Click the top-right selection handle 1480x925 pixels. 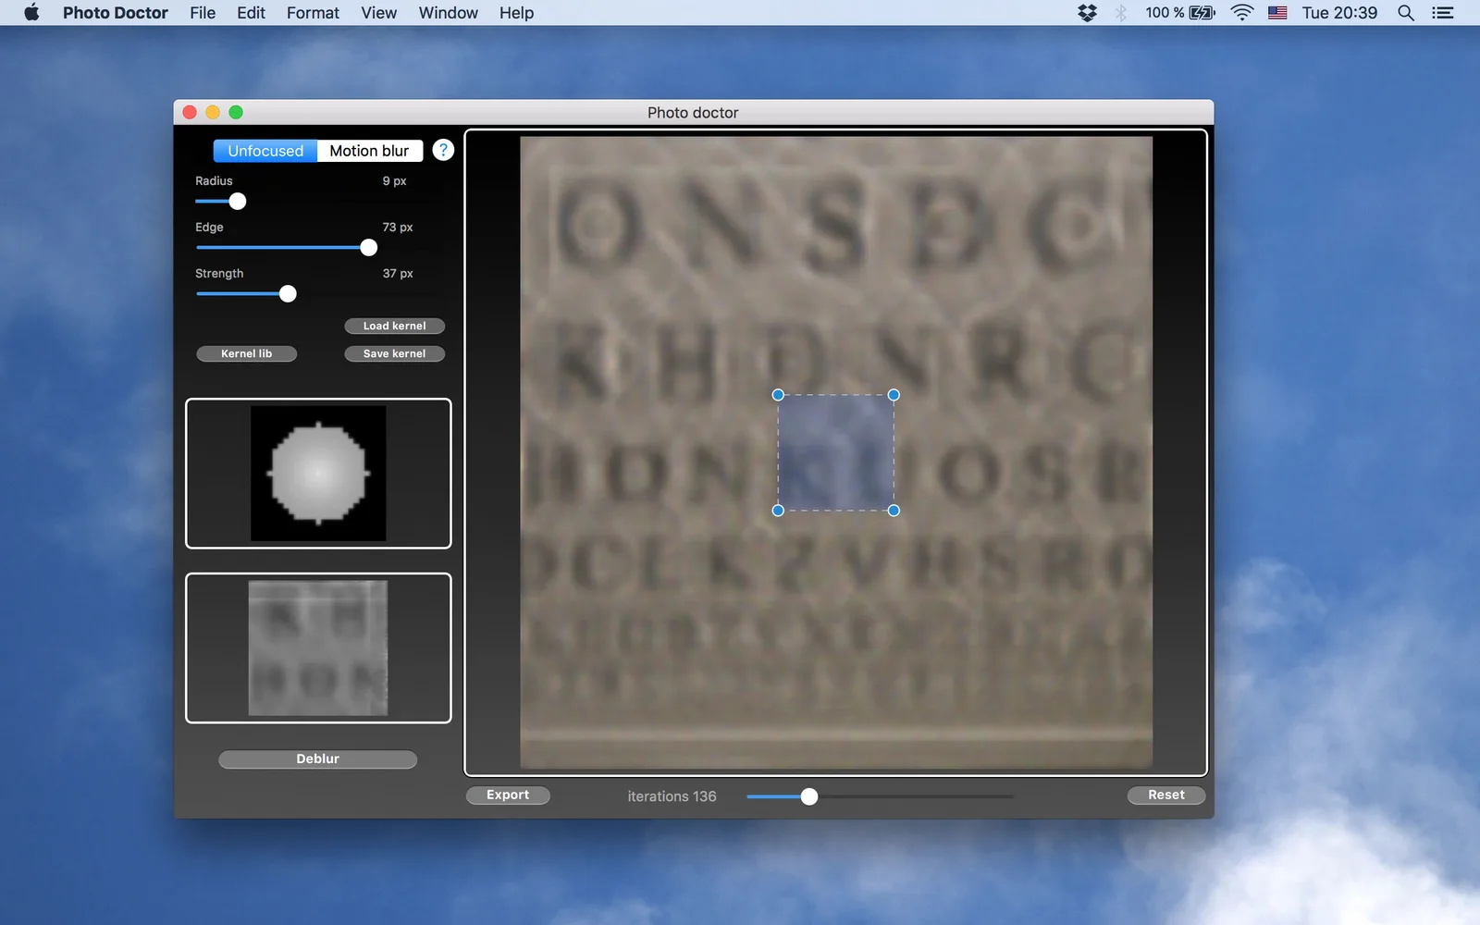point(894,395)
